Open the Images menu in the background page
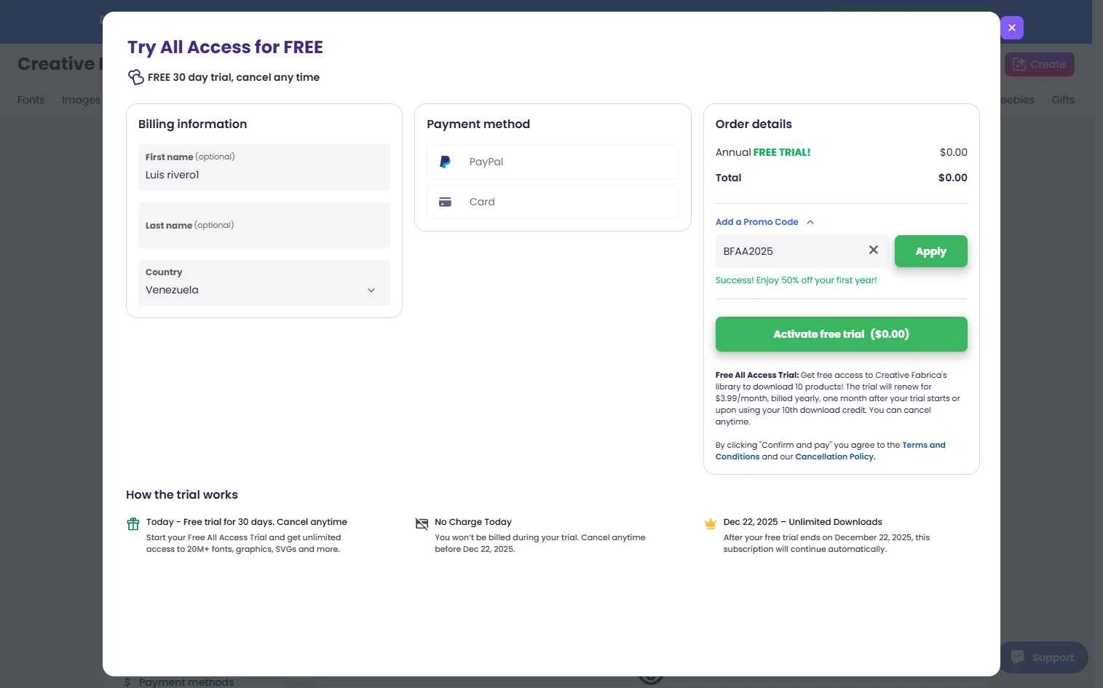 [x=81, y=100]
